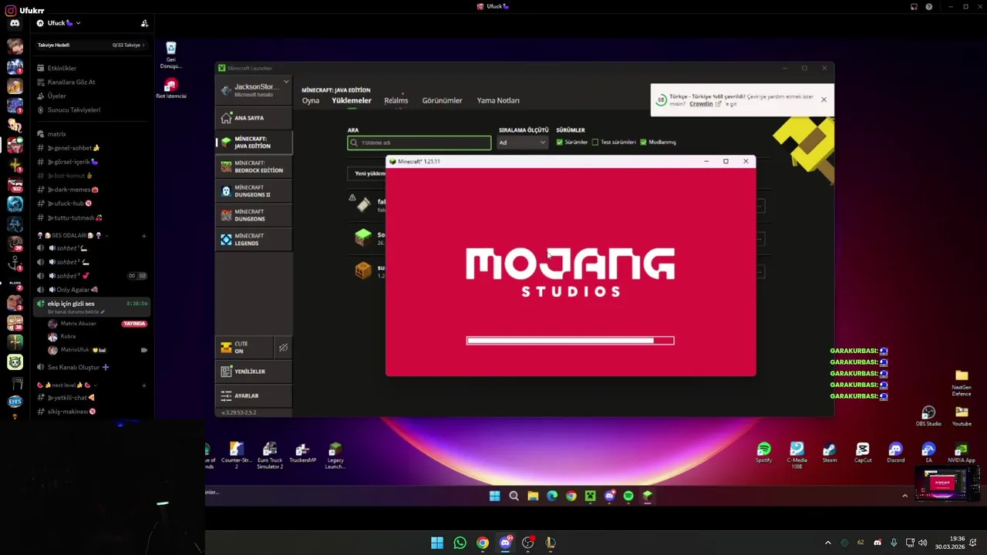
Task: Follow the Crowdin link in notification
Action: point(701,104)
